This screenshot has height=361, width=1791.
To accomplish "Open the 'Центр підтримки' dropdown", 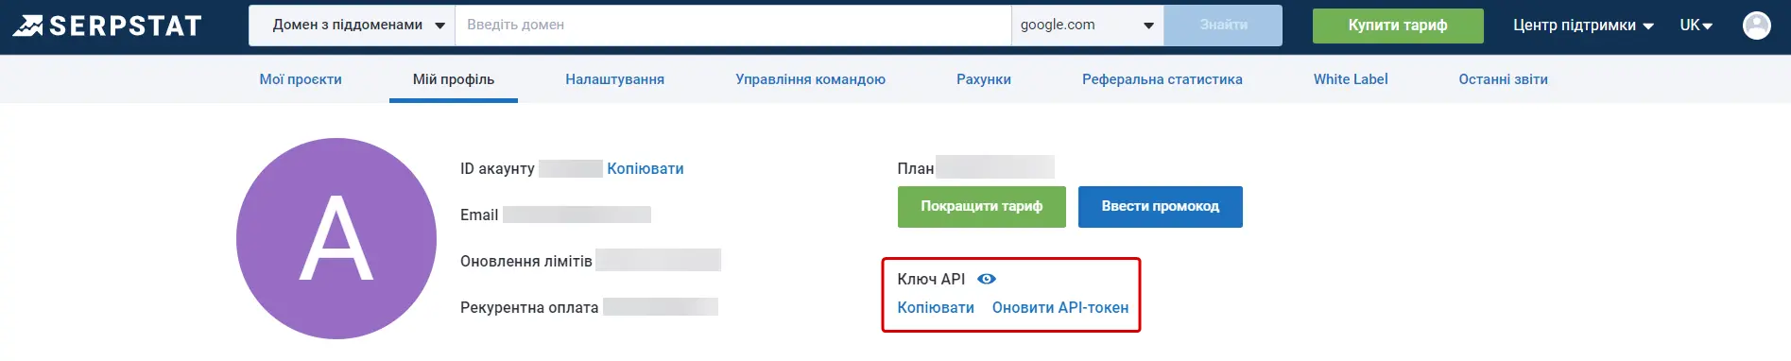I will [1583, 26].
